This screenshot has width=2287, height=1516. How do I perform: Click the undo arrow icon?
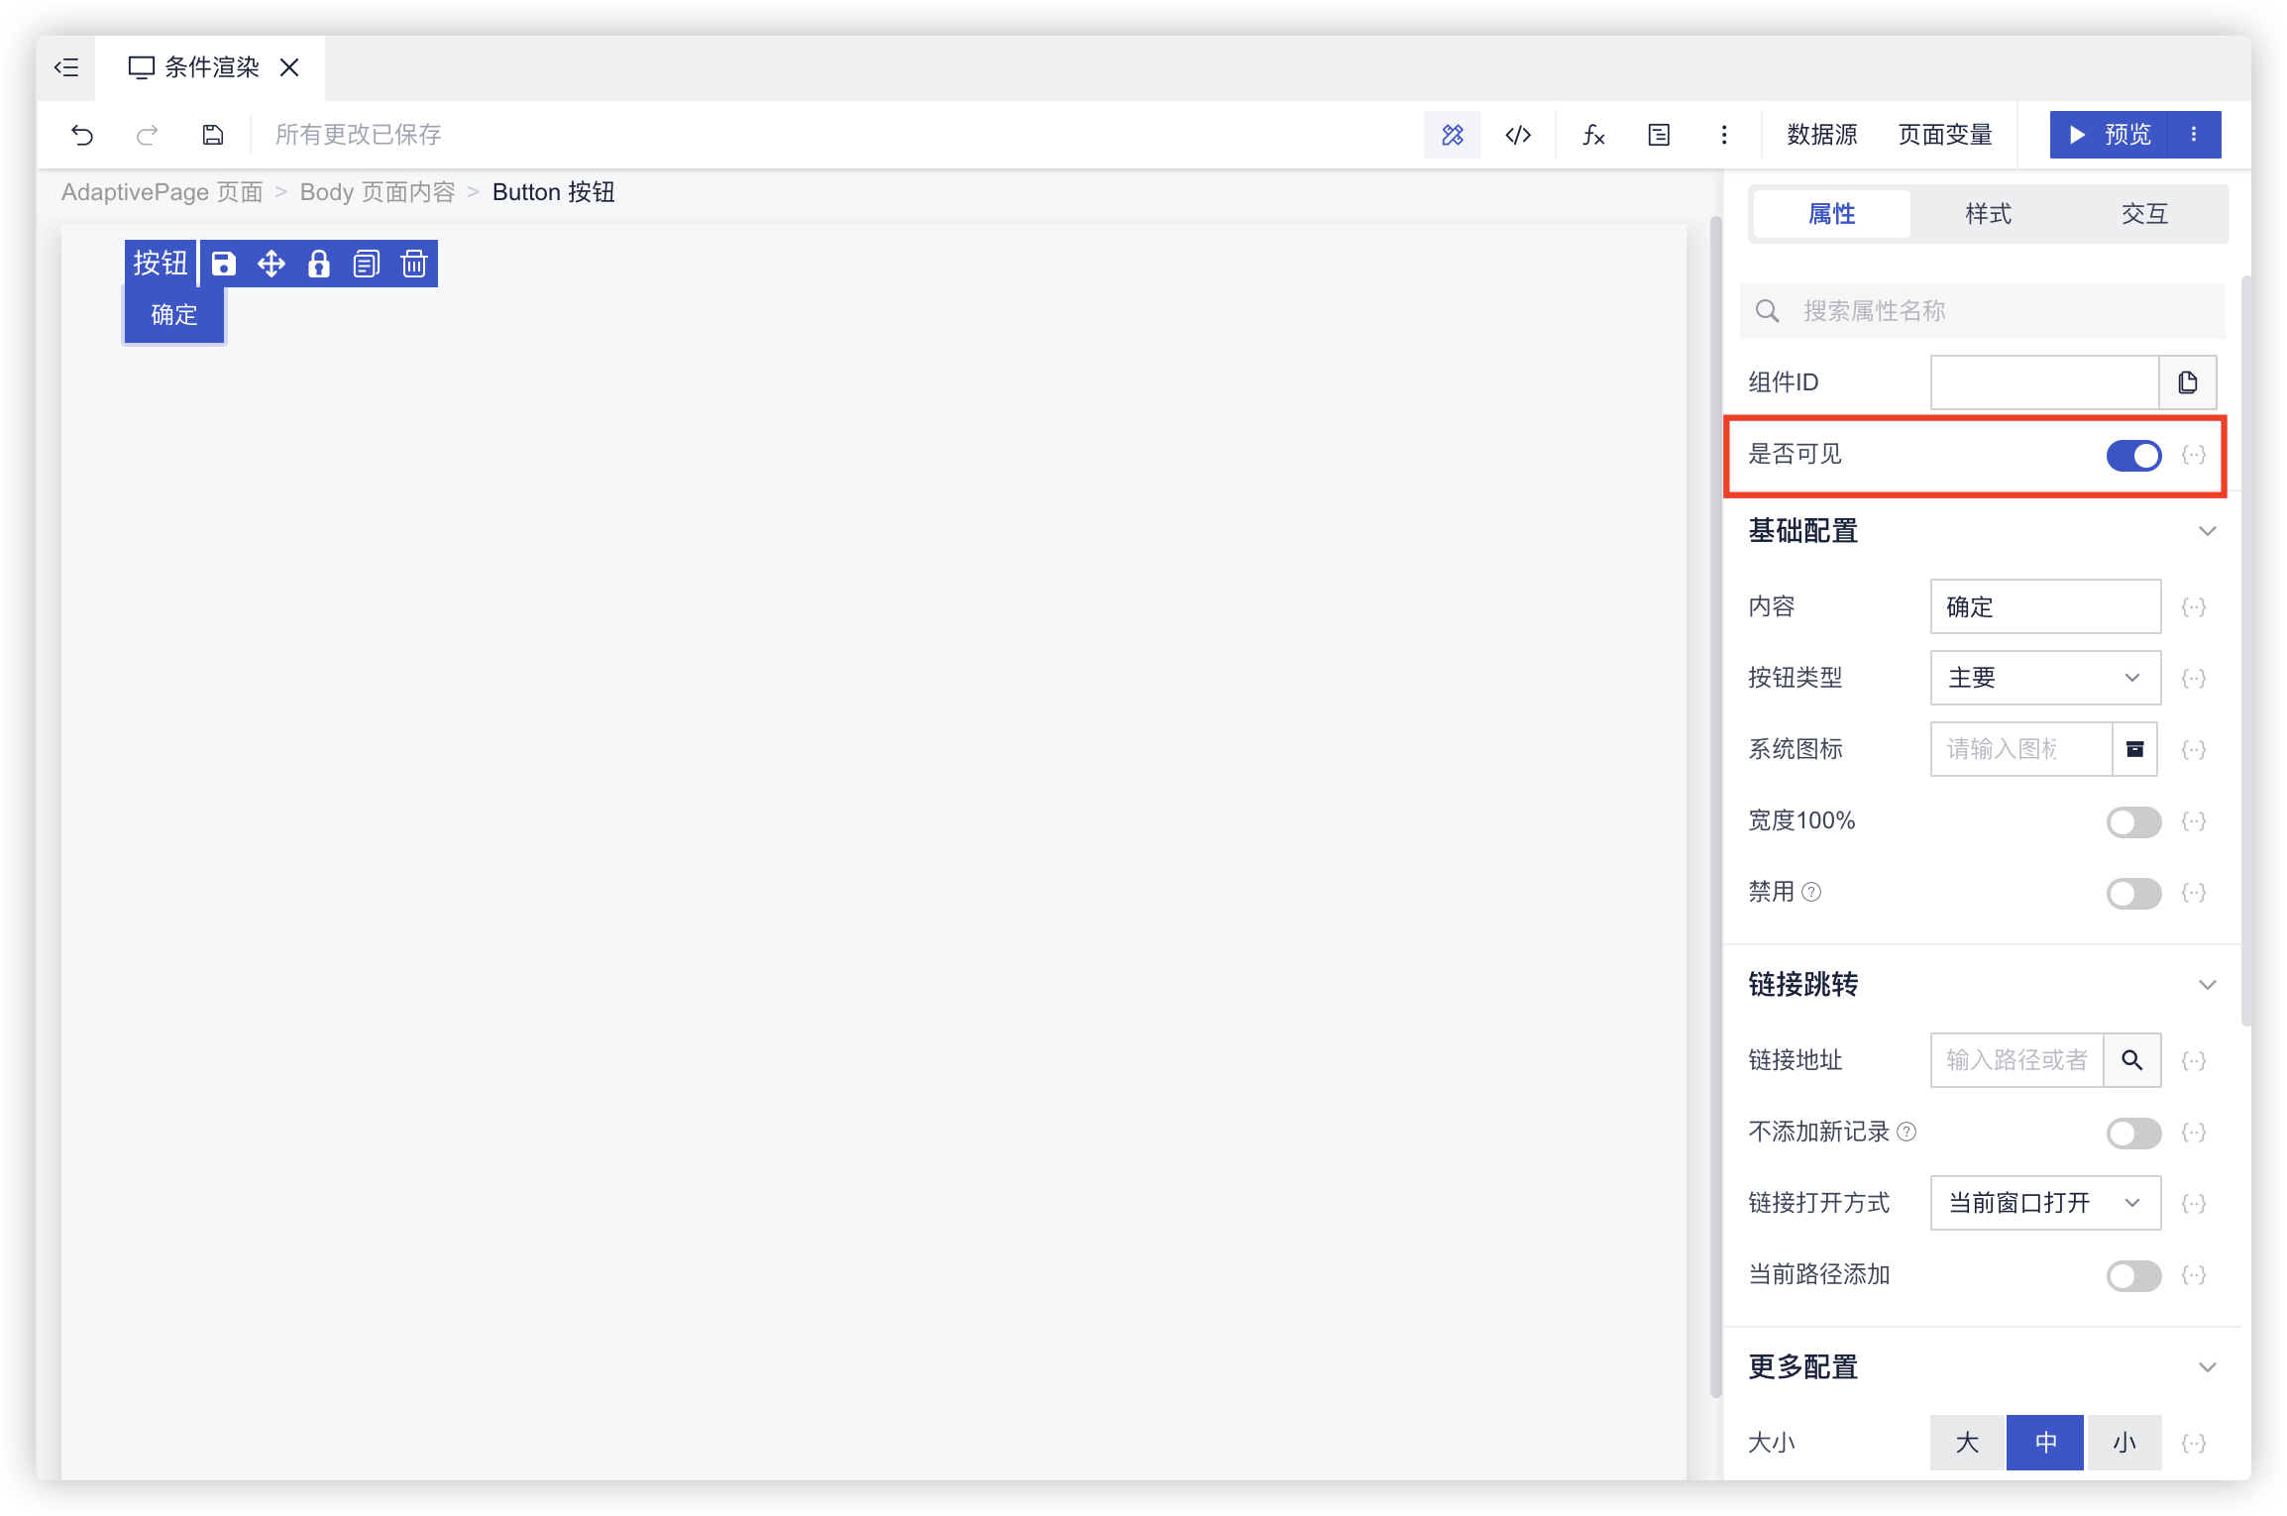[x=82, y=135]
